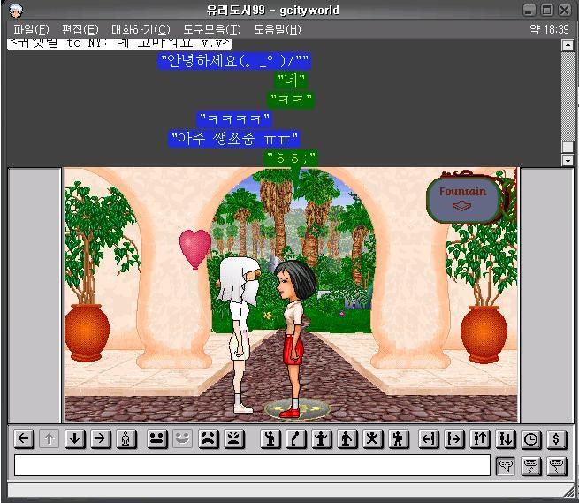This screenshot has width=579, height=503.
Task: Click the dollar sign icon
Action: point(556,438)
